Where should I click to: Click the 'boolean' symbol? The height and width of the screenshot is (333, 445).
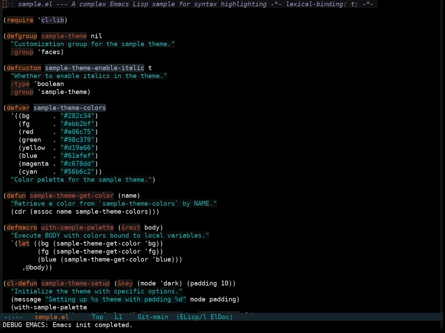click(51, 84)
